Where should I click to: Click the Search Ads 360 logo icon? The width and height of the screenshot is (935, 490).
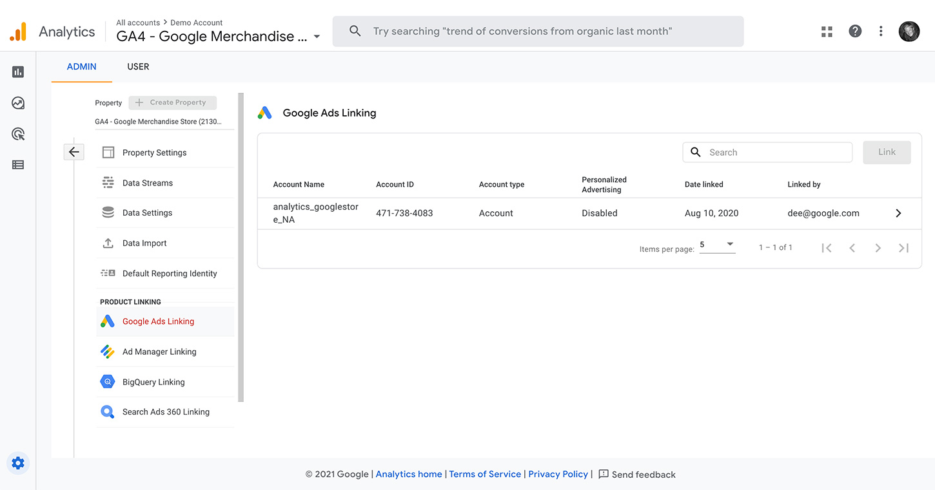tap(108, 411)
